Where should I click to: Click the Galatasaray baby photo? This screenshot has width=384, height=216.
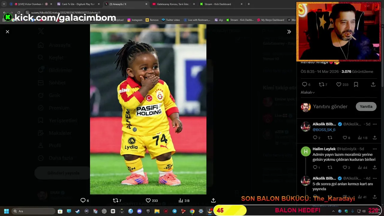(x=148, y=109)
